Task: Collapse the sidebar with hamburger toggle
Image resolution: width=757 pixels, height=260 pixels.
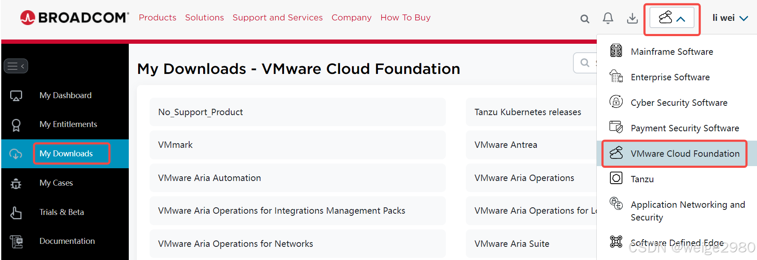Action: pyautogui.click(x=16, y=66)
